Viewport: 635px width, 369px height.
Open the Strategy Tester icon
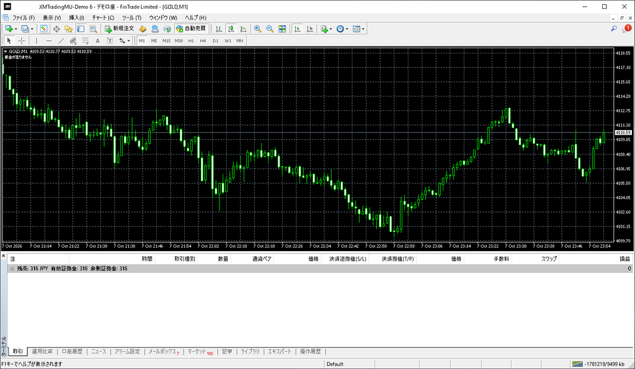click(x=93, y=29)
